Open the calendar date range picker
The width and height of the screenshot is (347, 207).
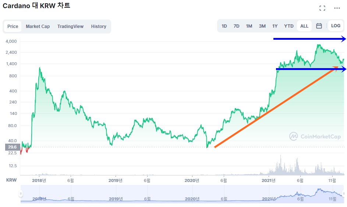pyautogui.click(x=319, y=26)
